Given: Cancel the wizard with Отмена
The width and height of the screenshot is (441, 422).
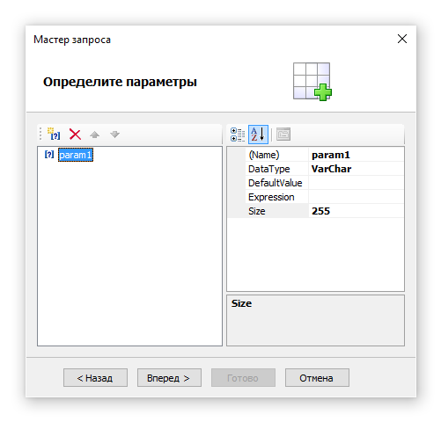Looking at the screenshot, I should click(x=317, y=378).
